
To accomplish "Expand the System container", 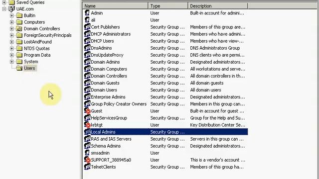I will point(11,62).
